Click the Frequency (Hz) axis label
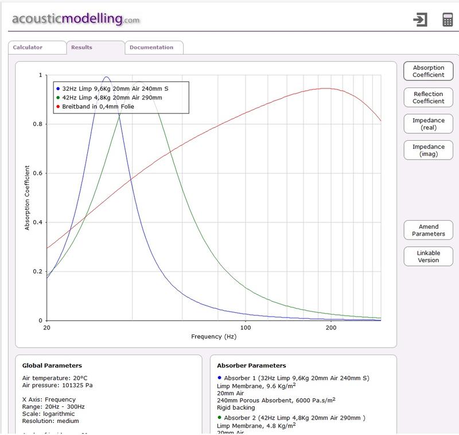Screen dimensions: 459x435 pyautogui.click(x=213, y=336)
